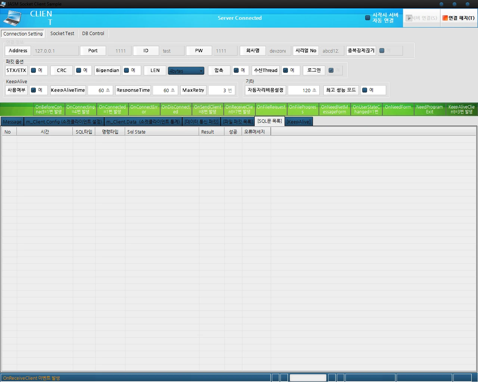Click the title bar app icon

point(3,4)
